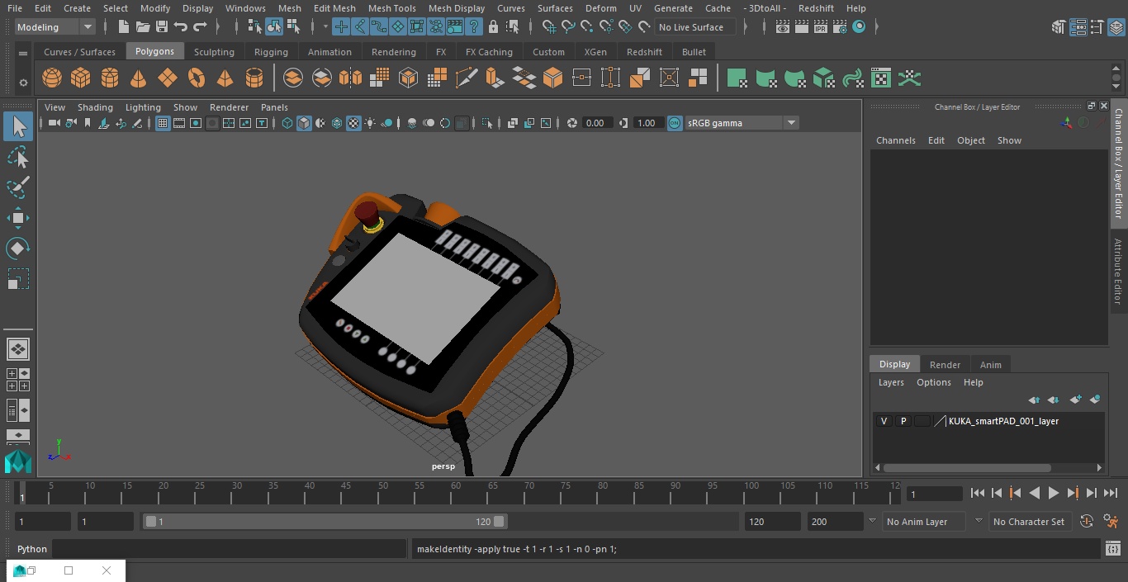
Task: Click the Extrude shelf icon
Action: (495, 78)
